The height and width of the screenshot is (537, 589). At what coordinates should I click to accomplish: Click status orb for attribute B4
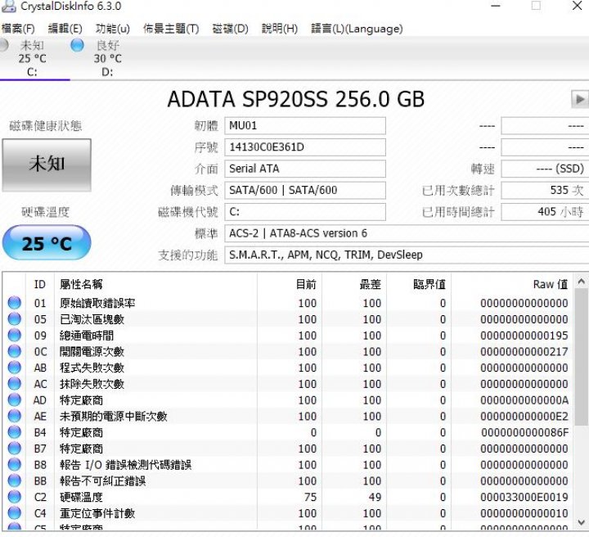click(14, 432)
